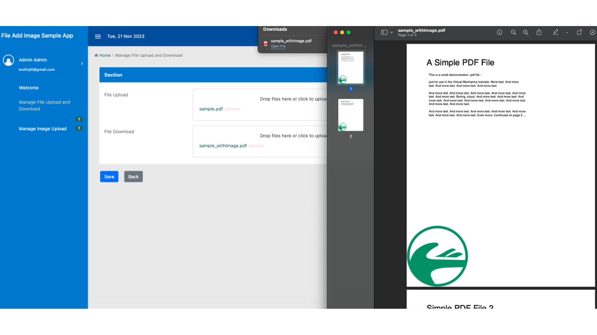Toggle the hamburger menu in web app
The image size is (597, 335).
coord(98,36)
